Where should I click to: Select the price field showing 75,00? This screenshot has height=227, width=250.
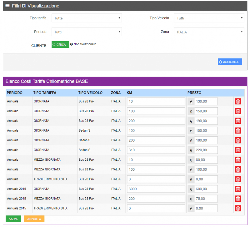coord(206,199)
